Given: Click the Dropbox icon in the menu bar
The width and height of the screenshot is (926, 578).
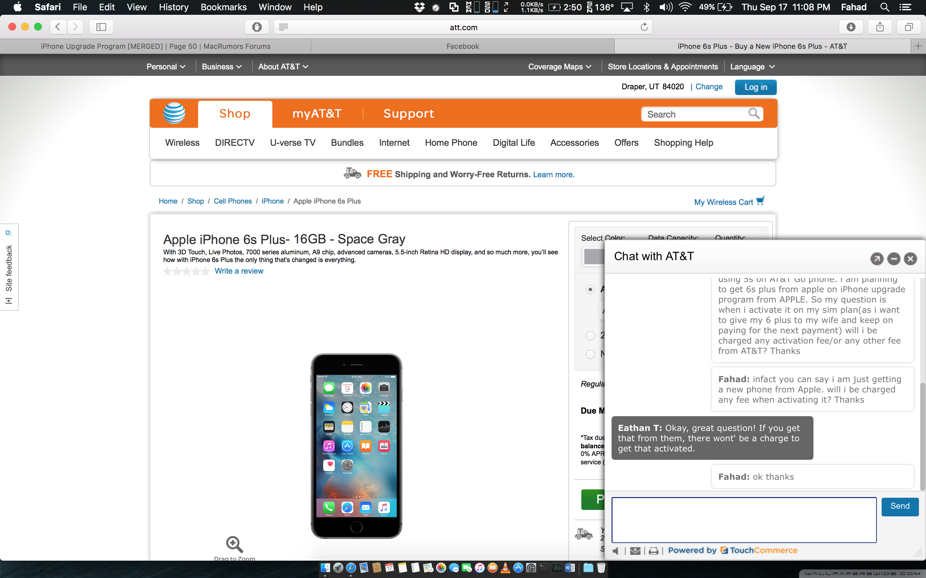Looking at the screenshot, I should point(419,7).
